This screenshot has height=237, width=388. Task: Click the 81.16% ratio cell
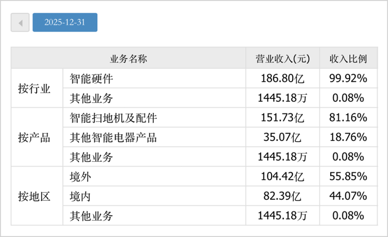coord(348,118)
